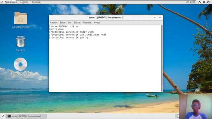Click the volume speaker icon in top bar
Screen dimensions: 212x119
(204, 2)
